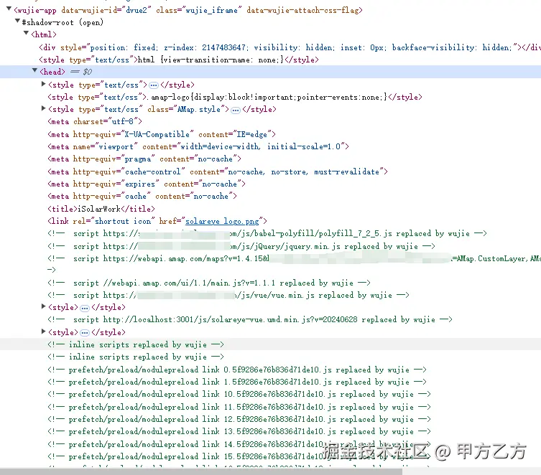Viewport: 541px width, 475px height.
Task: Open the solareye_logo.png href link
Action: pyautogui.click(x=224, y=221)
